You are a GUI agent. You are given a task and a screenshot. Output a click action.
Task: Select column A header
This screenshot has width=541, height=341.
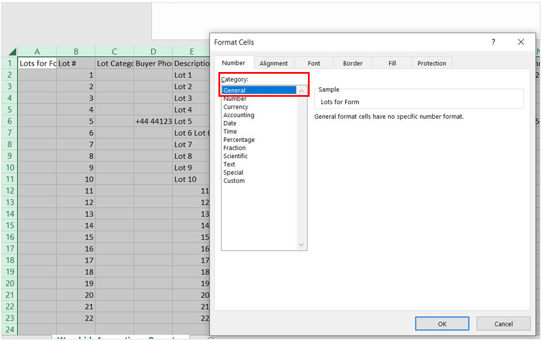[x=37, y=52]
